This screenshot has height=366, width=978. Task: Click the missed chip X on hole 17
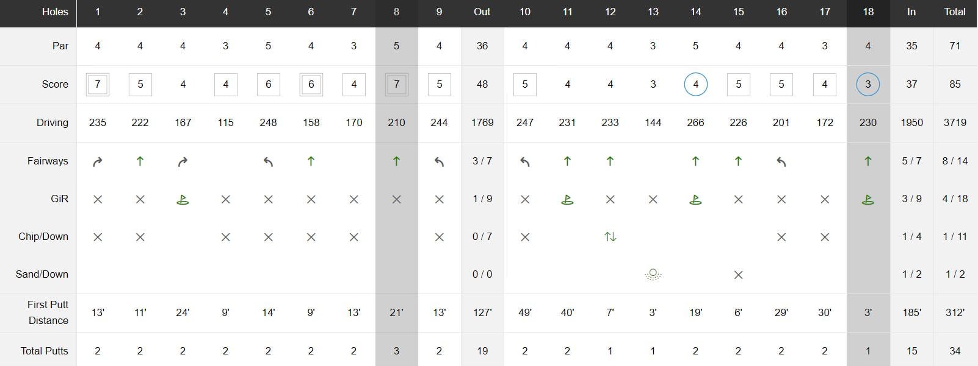click(x=824, y=237)
